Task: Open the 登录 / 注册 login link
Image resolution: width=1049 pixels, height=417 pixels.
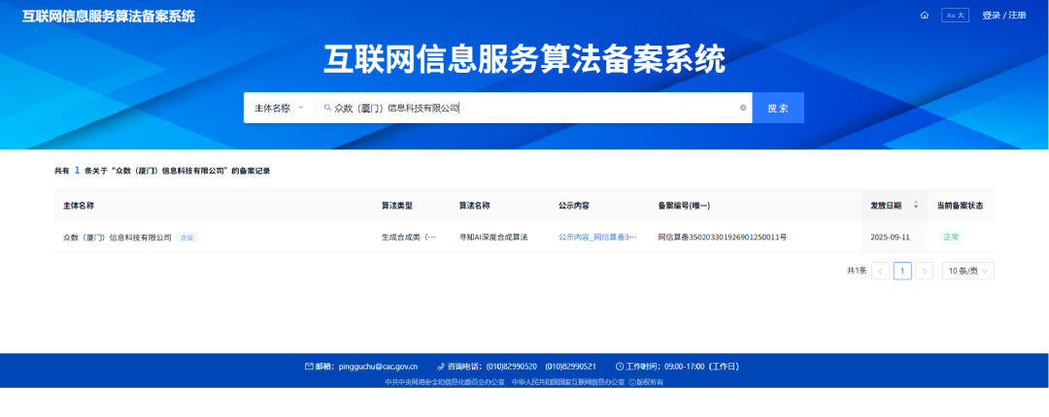Action: 1003,16
